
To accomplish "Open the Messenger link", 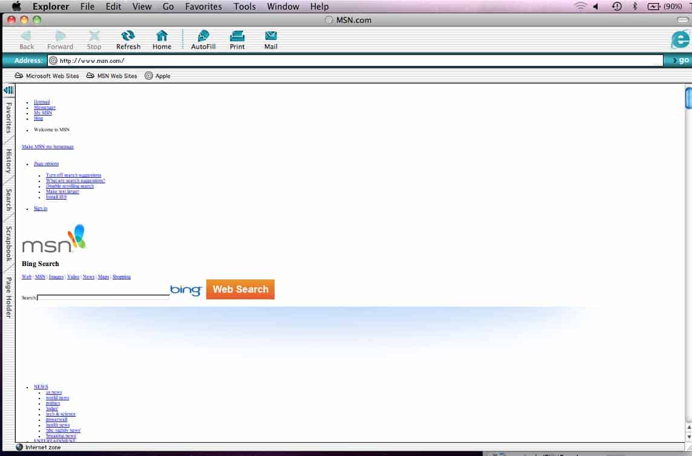I will pyautogui.click(x=45, y=107).
